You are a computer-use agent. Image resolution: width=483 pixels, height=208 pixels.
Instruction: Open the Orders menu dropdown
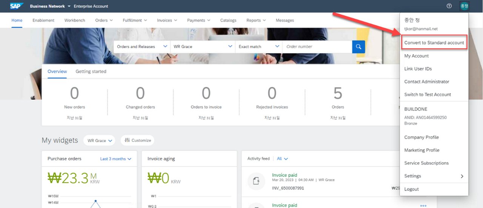pos(104,20)
